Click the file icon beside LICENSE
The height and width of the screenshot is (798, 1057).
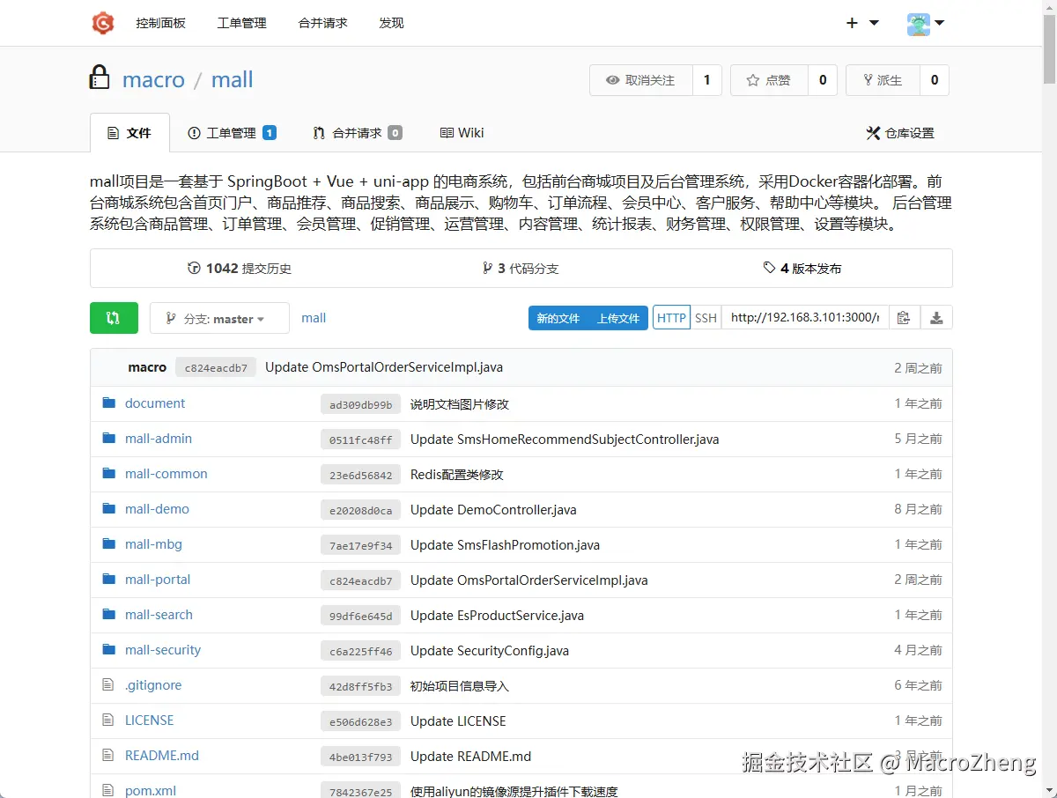[108, 720]
